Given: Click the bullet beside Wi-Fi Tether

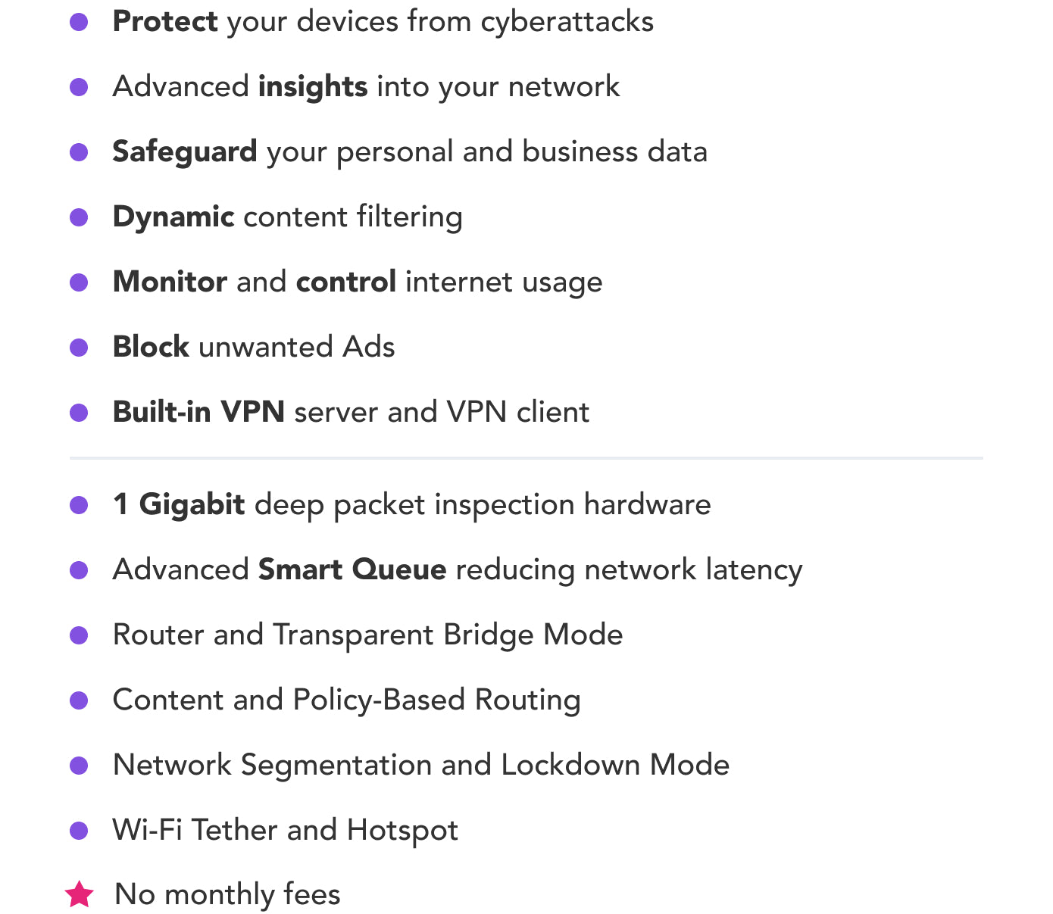Looking at the screenshot, I should (x=79, y=831).
